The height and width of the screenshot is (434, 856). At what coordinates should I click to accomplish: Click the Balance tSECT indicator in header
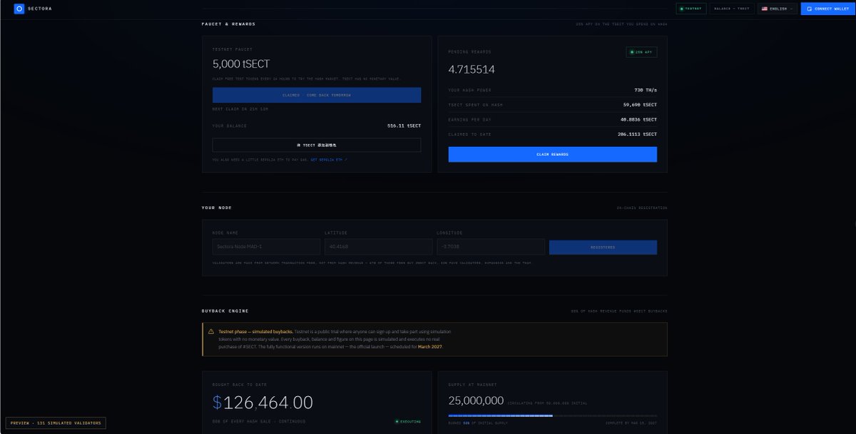pyautogui.click(x=733, y=9)
